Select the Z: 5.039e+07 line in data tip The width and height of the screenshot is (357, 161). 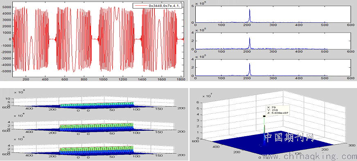(278, 113)
